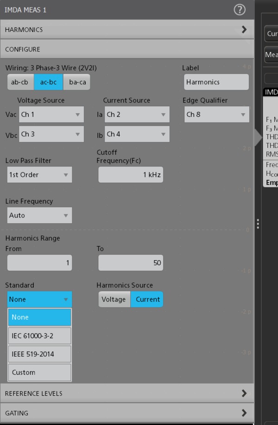Select ba-ca wiring option
278x425 pixels.
pos(77,82)
